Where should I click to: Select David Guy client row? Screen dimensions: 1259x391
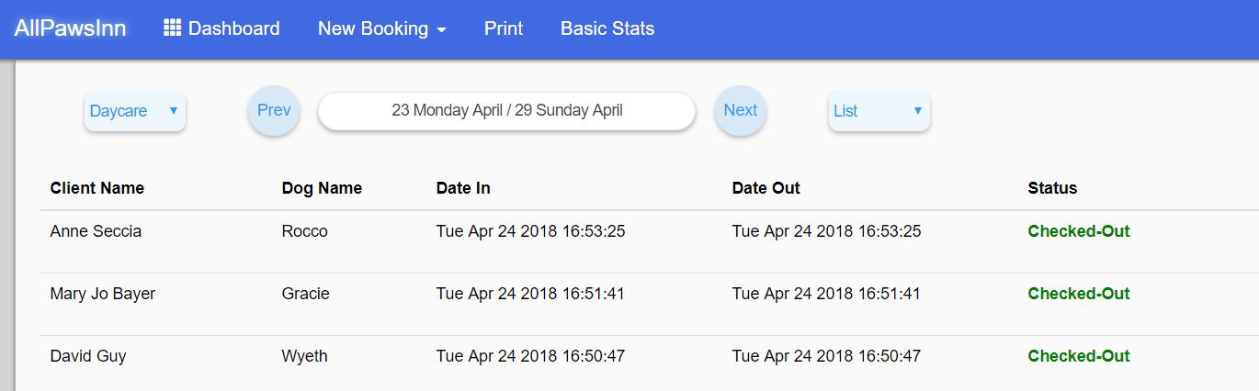88,356
